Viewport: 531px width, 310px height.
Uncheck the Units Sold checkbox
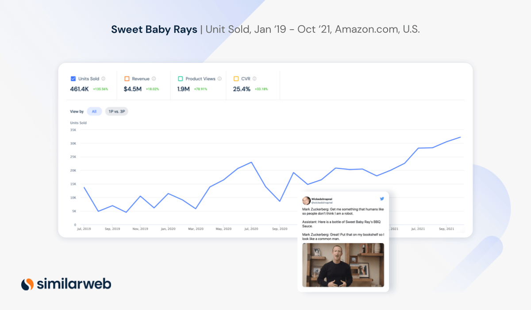click(x=73, y=78)
